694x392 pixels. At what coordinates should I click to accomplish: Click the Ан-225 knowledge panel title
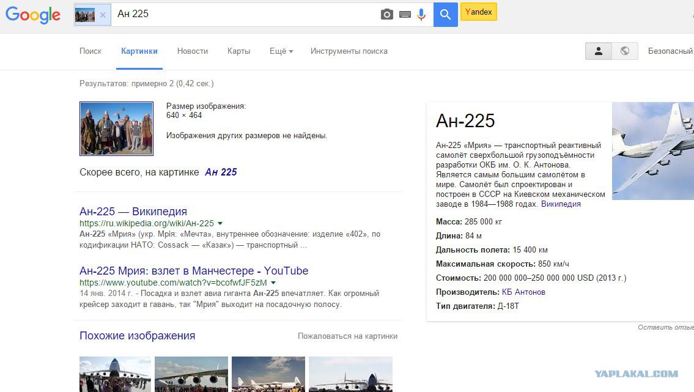click(465, 121)
